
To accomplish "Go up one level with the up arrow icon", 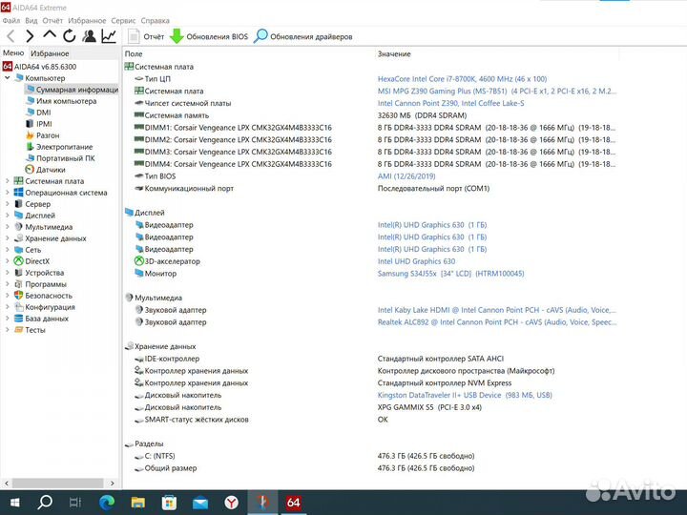I will tap(50, 35).
